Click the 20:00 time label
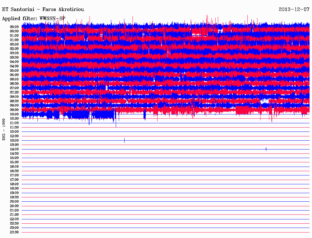Image resolution: width=312 pixels, height=238 pixels. coord(14,202)
